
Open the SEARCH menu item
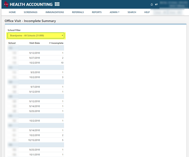coord(132,12)
